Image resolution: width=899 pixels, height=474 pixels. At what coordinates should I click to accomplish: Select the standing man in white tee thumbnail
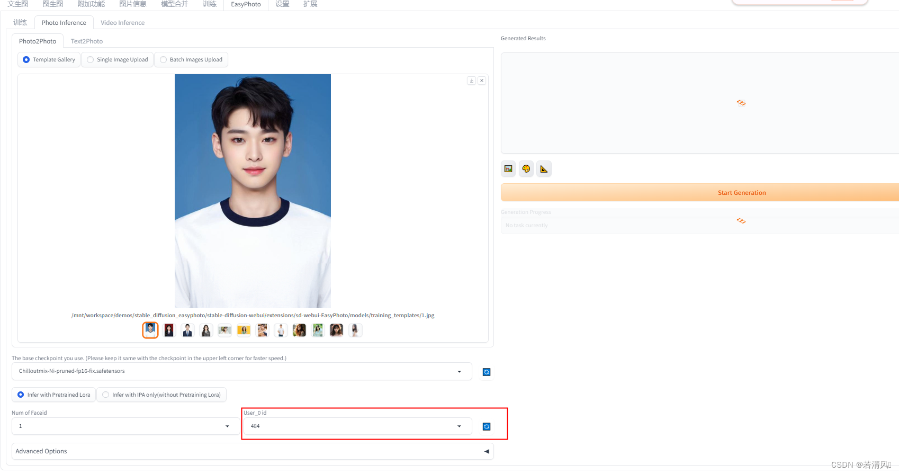pyautogui.click(x=281, y=330)
